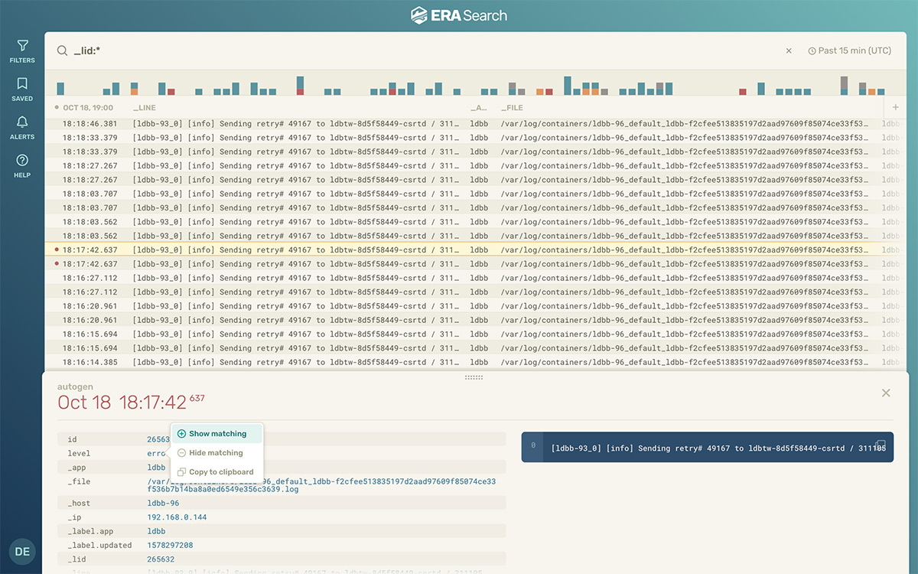Click the _host field name
The height and width of the screenshot is (574, 918).
point(79,504)
